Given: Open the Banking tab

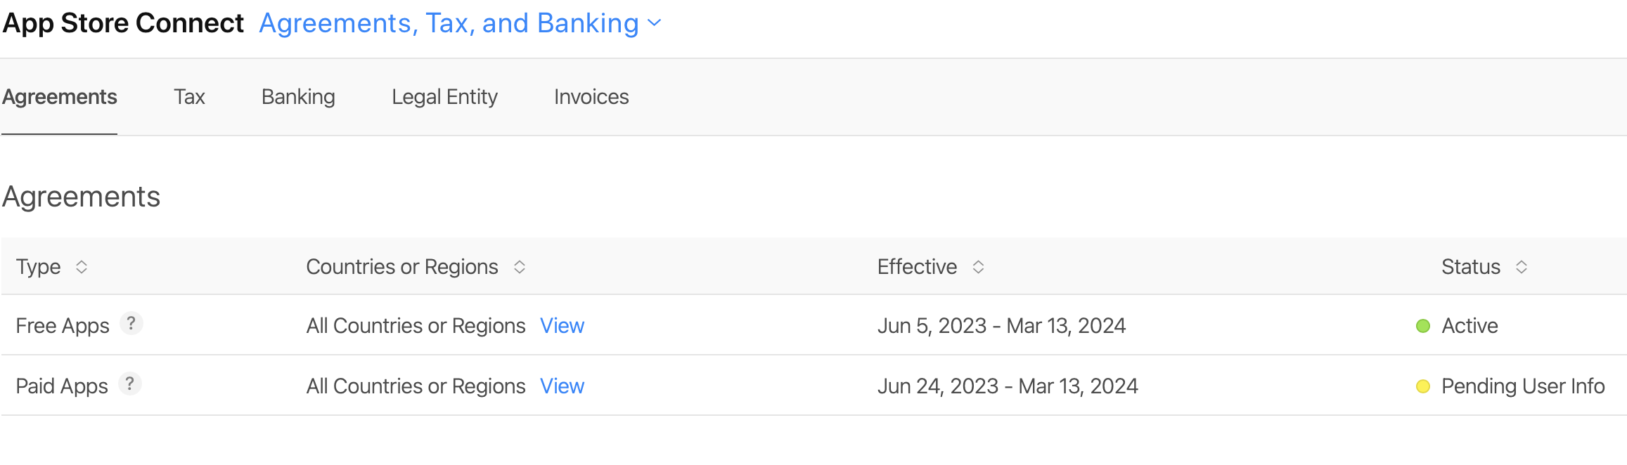Looking at the screenshot, I should (298, 97).
